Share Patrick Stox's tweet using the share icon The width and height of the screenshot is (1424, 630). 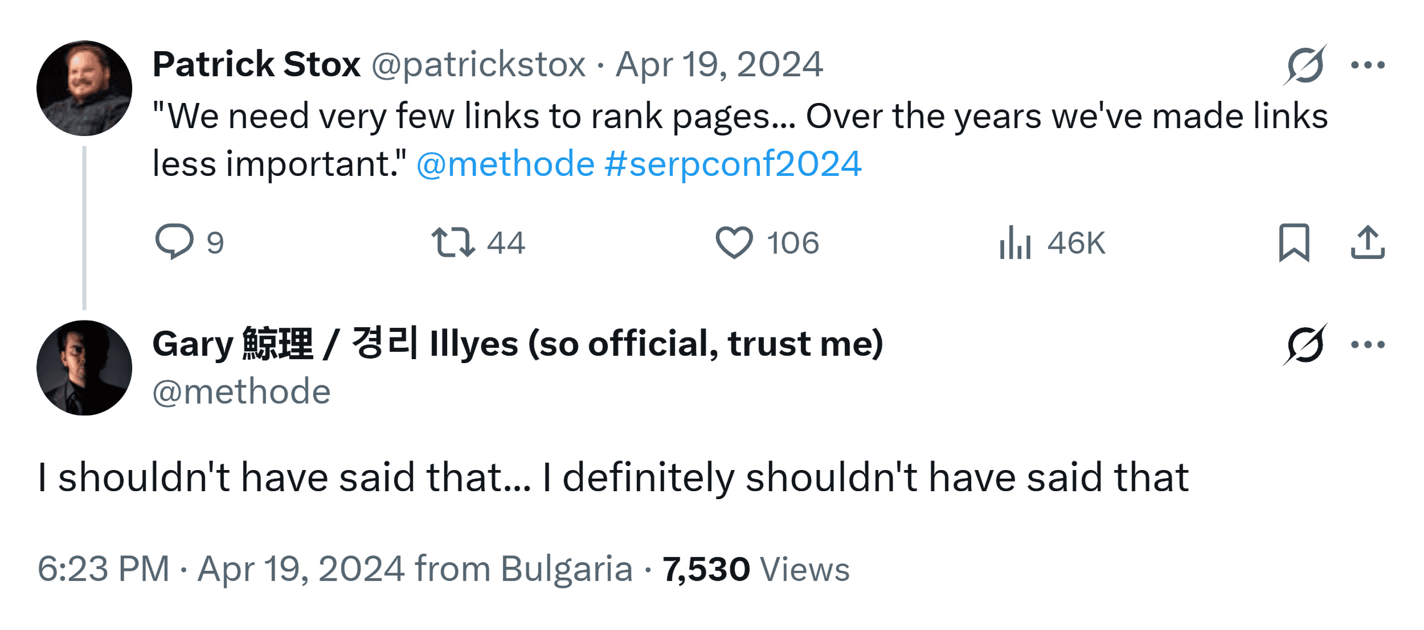(x=1368, y=242)
